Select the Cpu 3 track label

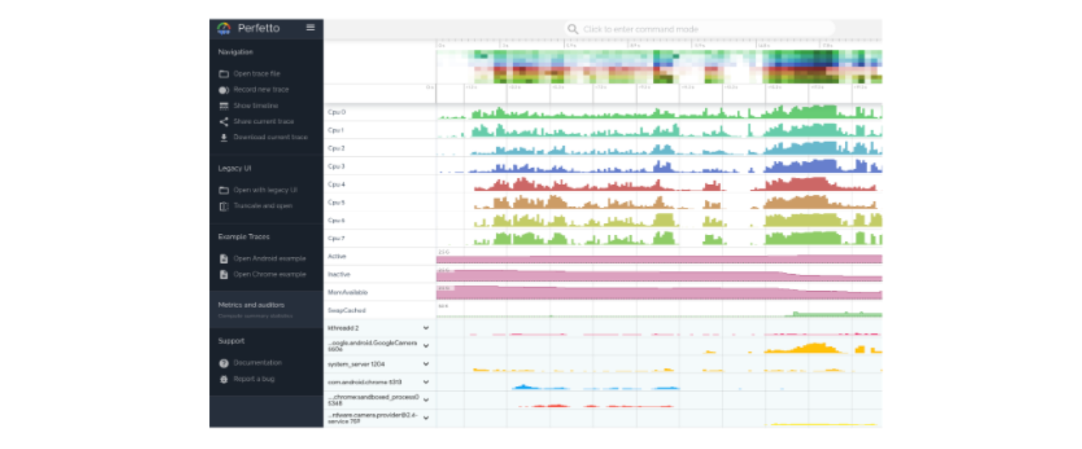pyautogui.click(x=336, y=166)
